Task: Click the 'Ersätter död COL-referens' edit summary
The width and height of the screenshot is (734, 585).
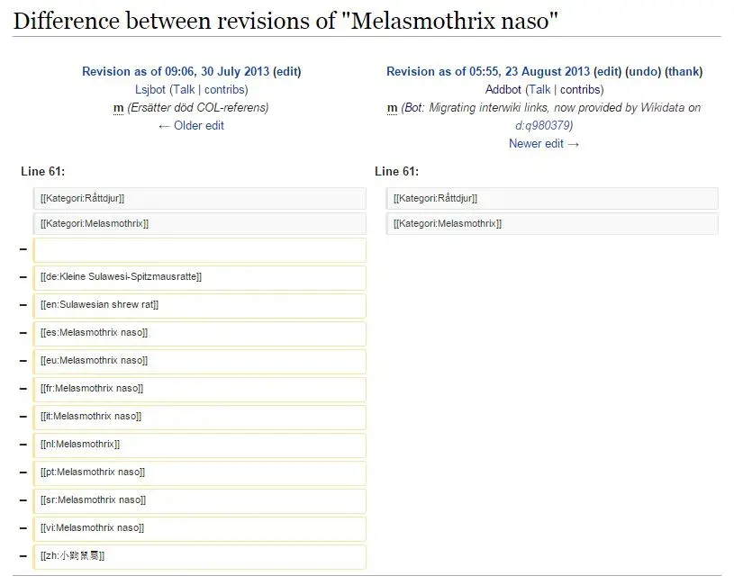Action: (x=198, y=108)
